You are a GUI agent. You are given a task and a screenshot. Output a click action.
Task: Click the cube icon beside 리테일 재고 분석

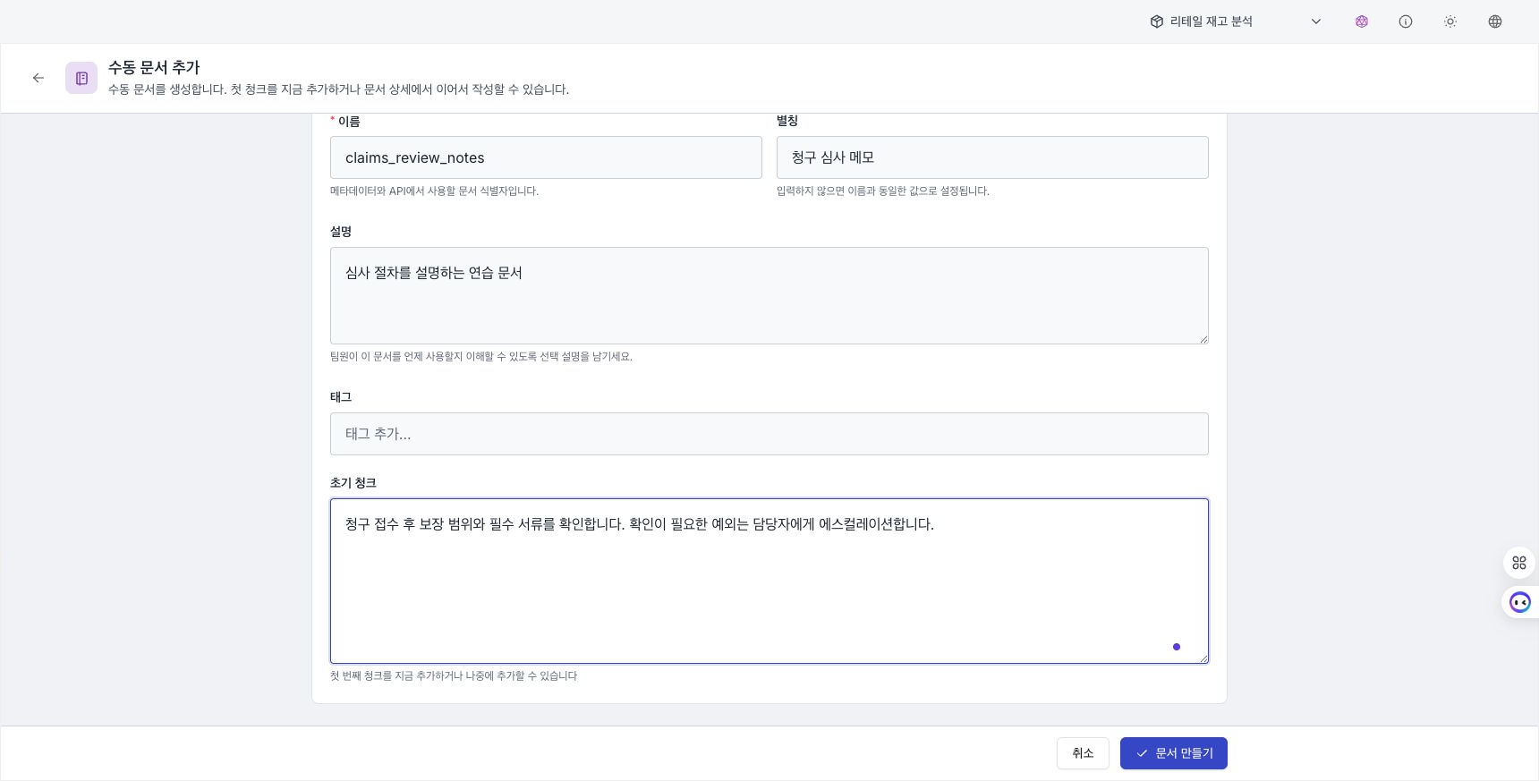pos(1157,21)
